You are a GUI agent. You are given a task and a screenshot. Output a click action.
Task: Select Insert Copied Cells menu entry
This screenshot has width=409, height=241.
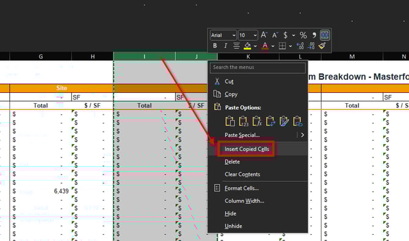click(247, 149)
